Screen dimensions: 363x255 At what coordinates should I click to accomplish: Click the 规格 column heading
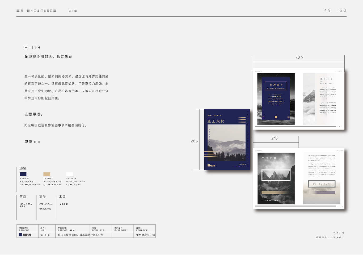point(43,196)
